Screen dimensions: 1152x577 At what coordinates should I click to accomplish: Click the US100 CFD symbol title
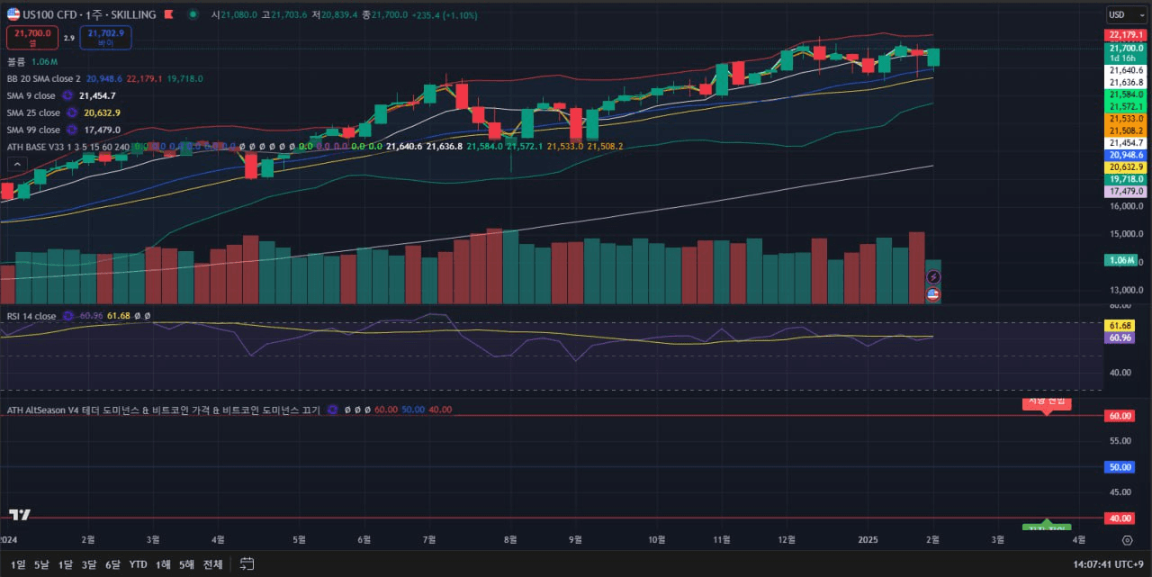tap(50, 14)
